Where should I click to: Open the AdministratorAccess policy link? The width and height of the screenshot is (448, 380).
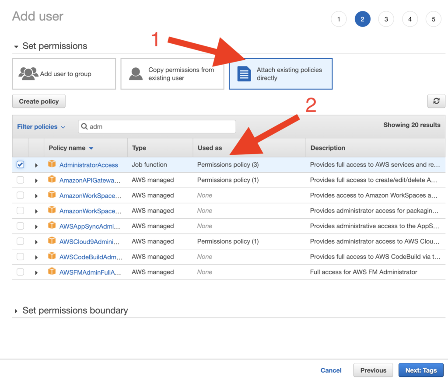click(88, 165)
